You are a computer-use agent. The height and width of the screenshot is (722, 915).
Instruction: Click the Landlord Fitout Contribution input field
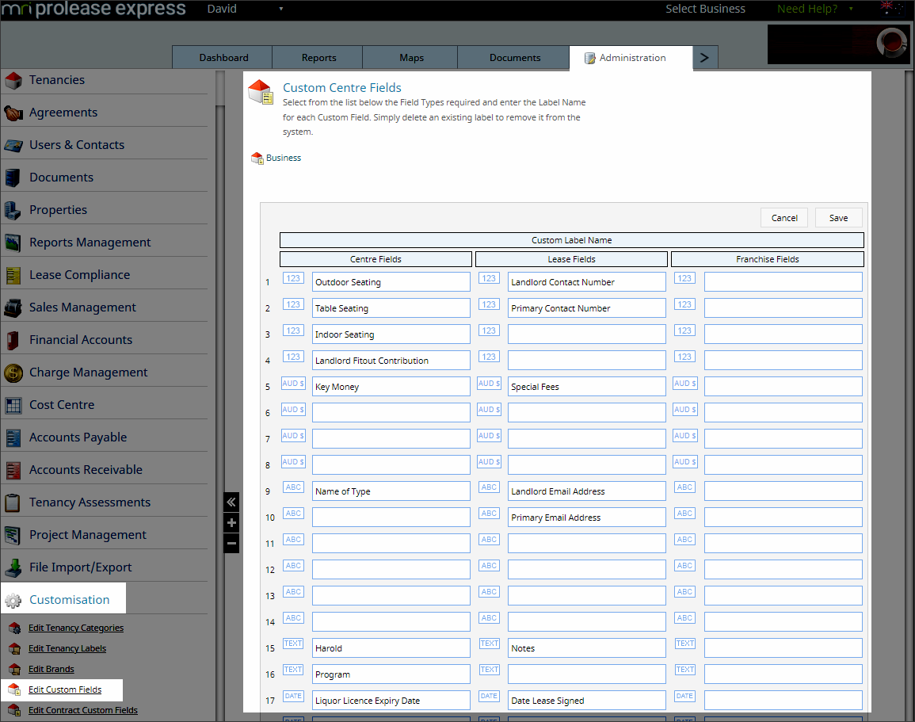pos(391,360)
